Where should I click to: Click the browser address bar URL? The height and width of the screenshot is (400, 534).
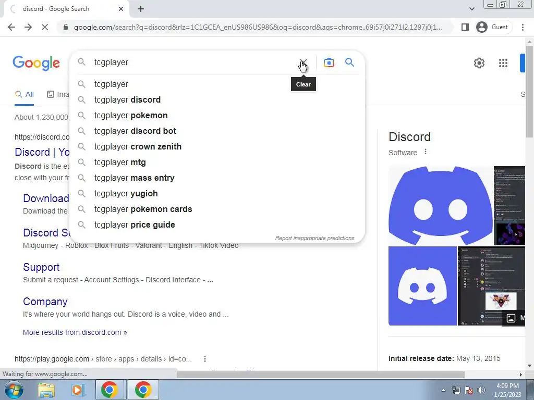coord(258,27)
